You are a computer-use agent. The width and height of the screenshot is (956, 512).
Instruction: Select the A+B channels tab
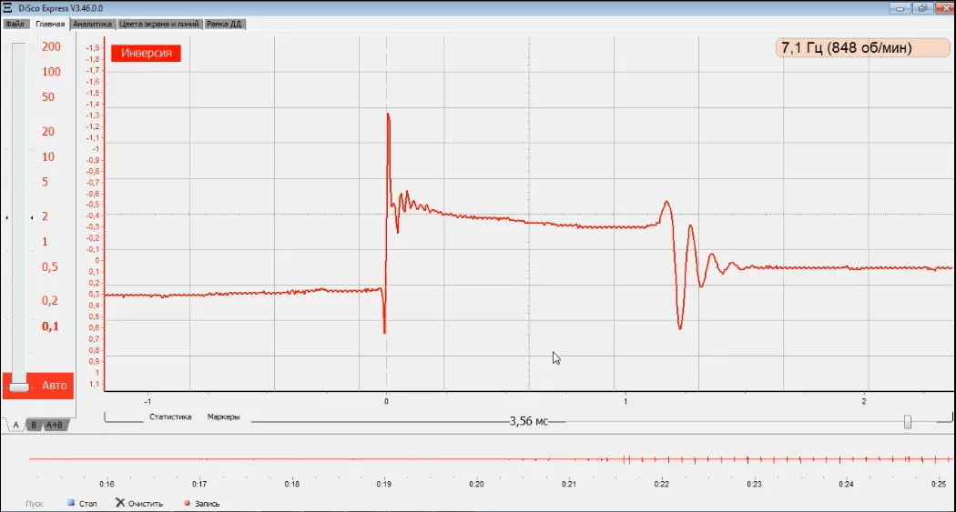(x=55, y=425)
